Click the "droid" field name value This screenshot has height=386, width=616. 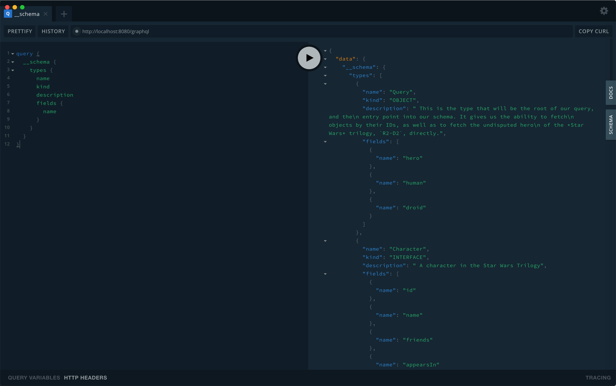pyautogui.click(x=414, y=208)
